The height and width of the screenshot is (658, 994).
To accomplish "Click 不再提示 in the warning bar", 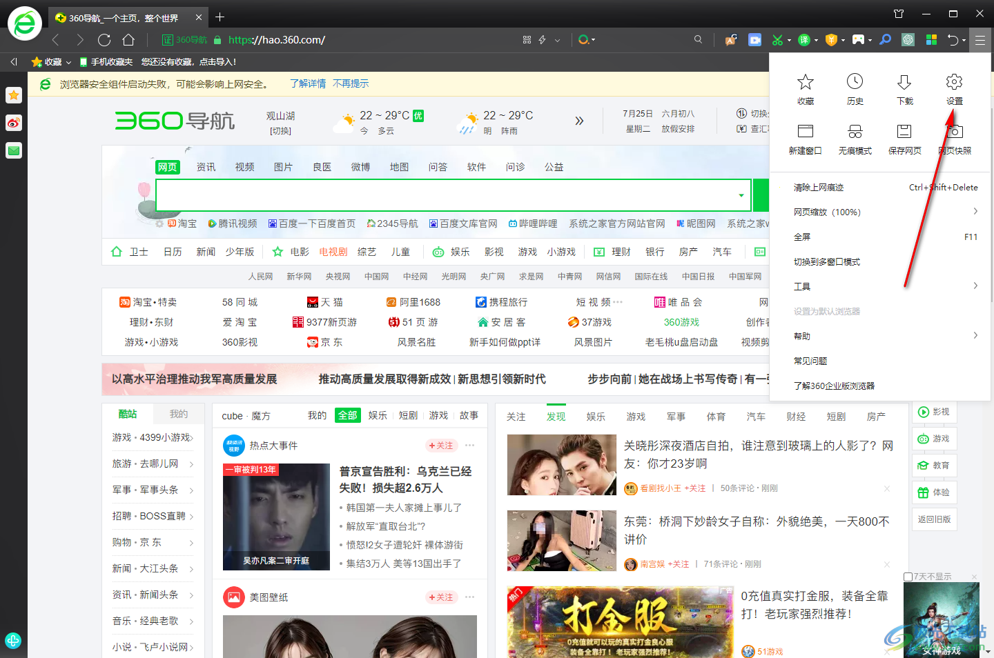I will click(351, 83).
